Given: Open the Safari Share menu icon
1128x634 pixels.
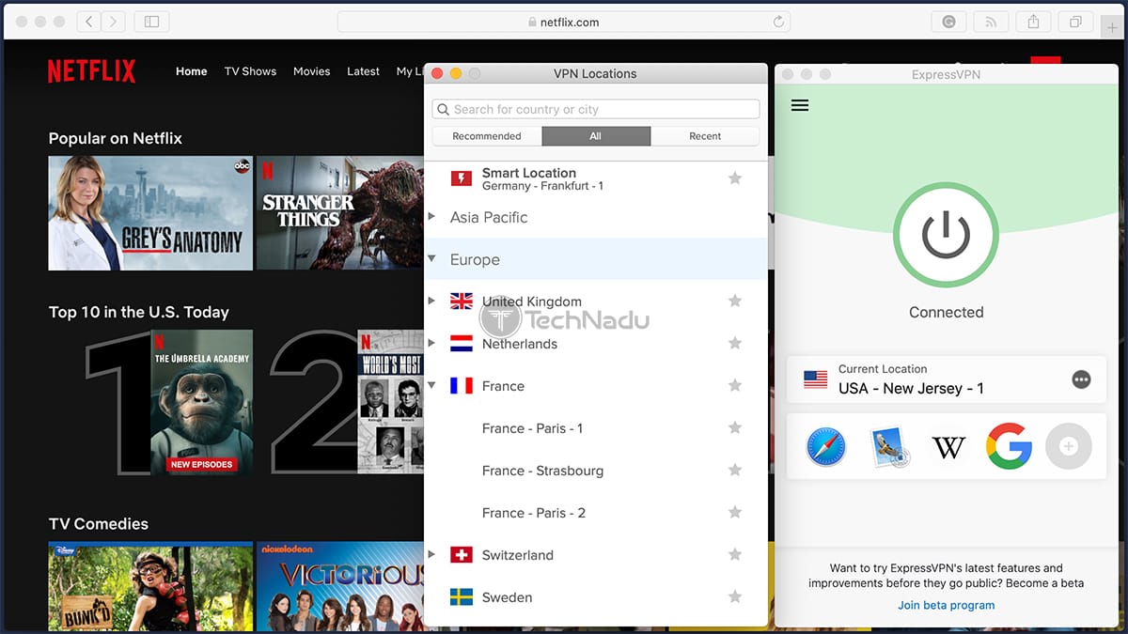Looking at the screenshot, I should coord(1033,21).
